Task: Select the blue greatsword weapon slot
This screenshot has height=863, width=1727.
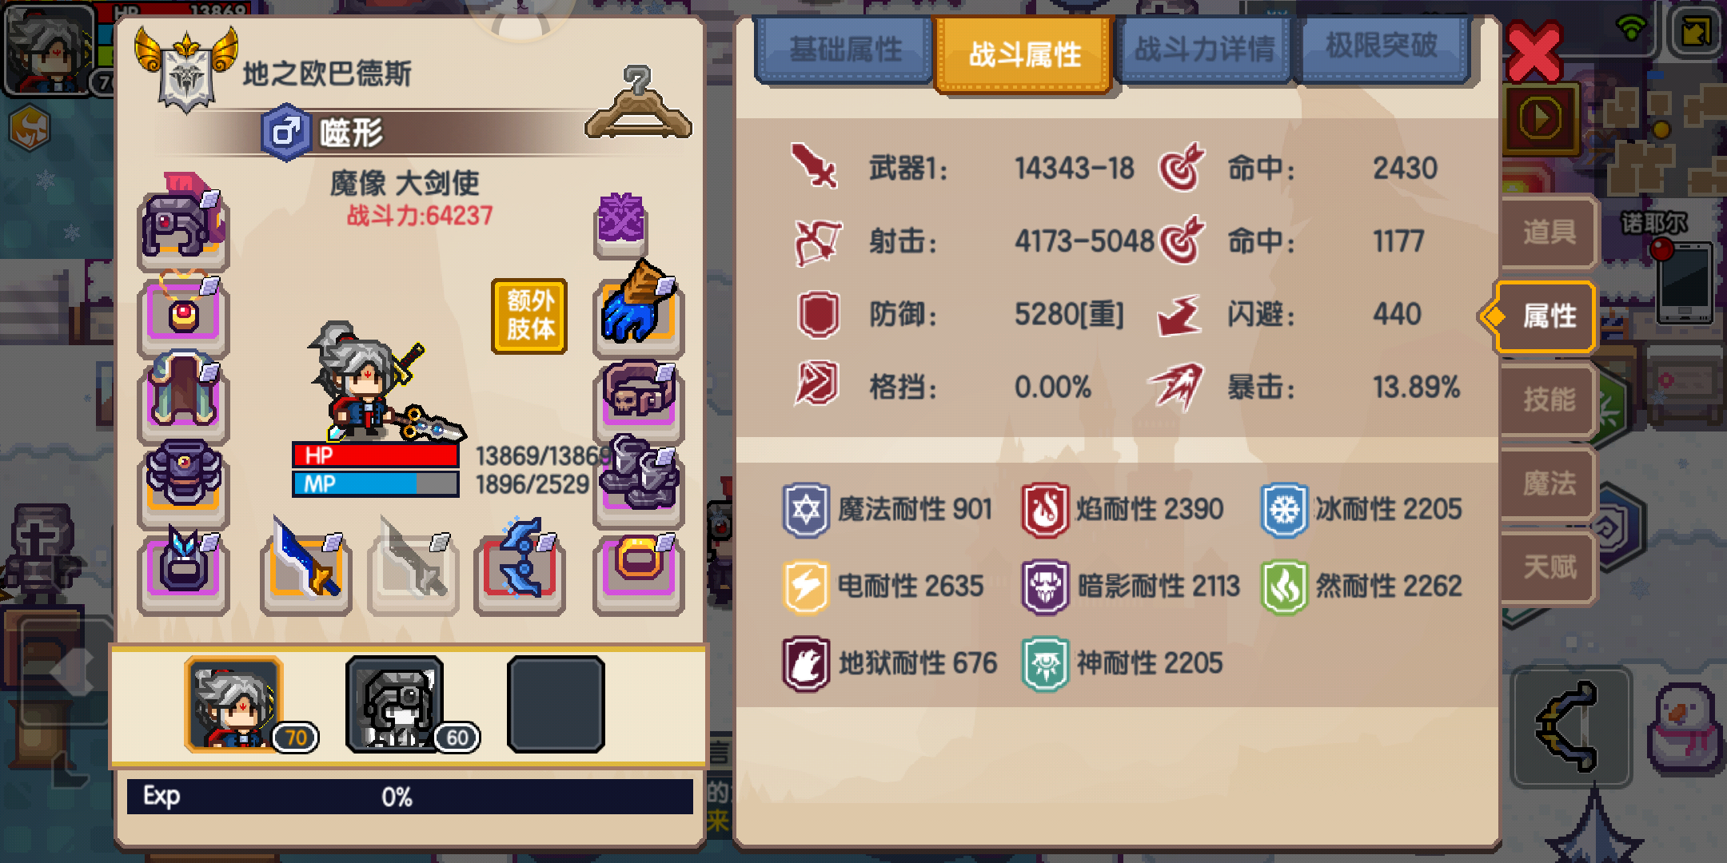Action: (306, 569)
